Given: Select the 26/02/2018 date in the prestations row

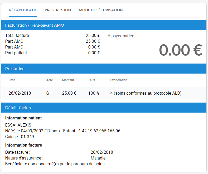Looking at the screenshot, I should (x=20, y=93).
